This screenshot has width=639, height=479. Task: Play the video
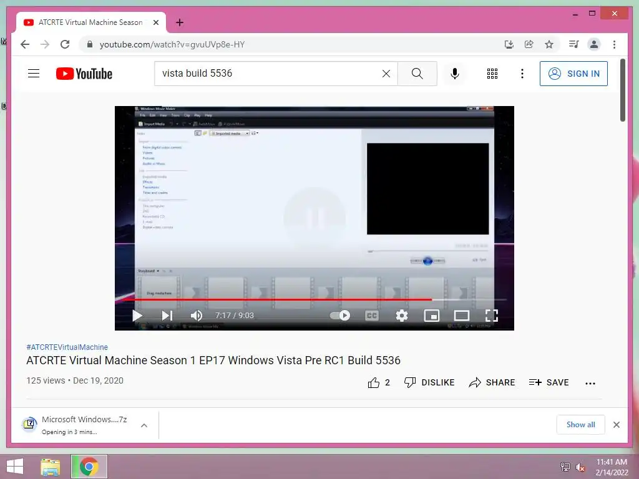(x=137, y=315)
